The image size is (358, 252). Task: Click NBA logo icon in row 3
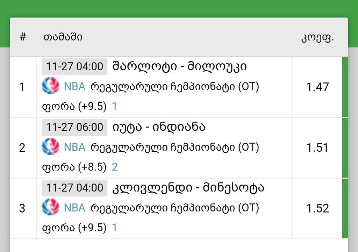click(50, 208)
